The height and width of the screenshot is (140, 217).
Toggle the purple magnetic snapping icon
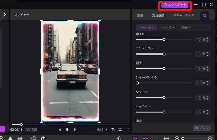click(x=145, y=138)
